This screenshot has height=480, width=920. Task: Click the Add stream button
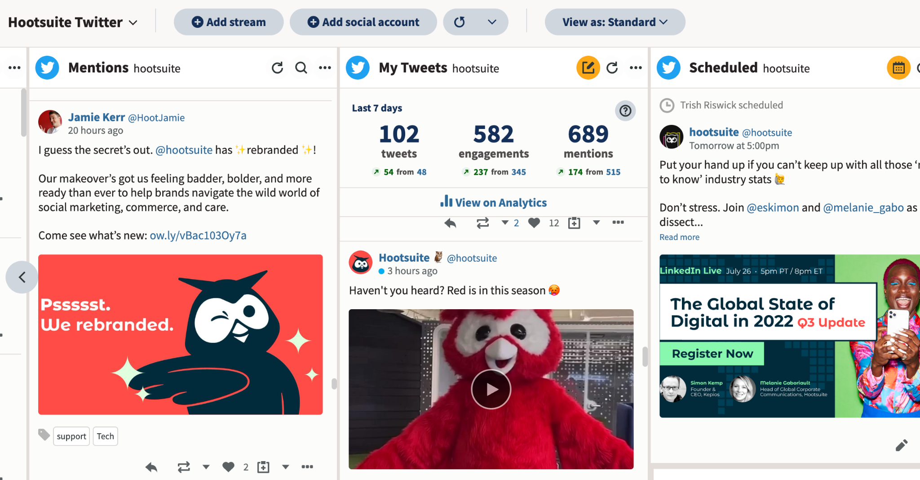229,22
